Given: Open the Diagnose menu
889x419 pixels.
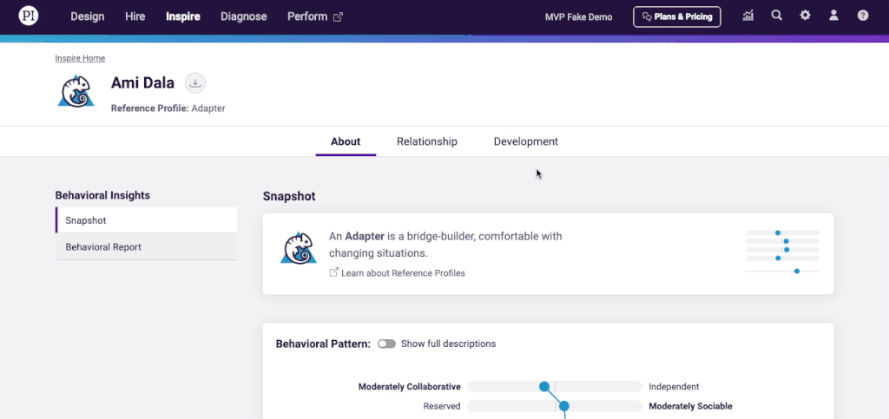Looking at the screenshot, I should 243,16.
